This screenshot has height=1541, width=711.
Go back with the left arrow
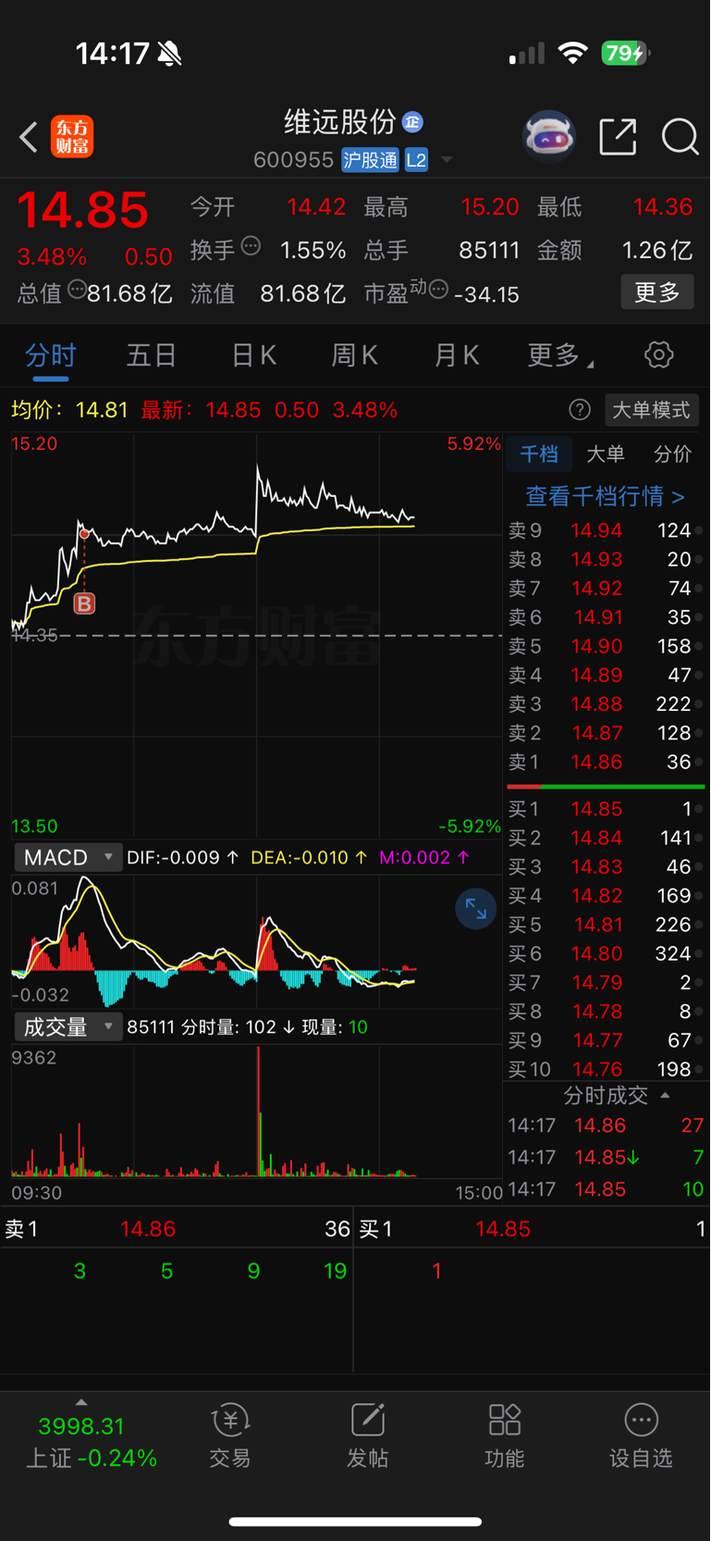(29, 137)
